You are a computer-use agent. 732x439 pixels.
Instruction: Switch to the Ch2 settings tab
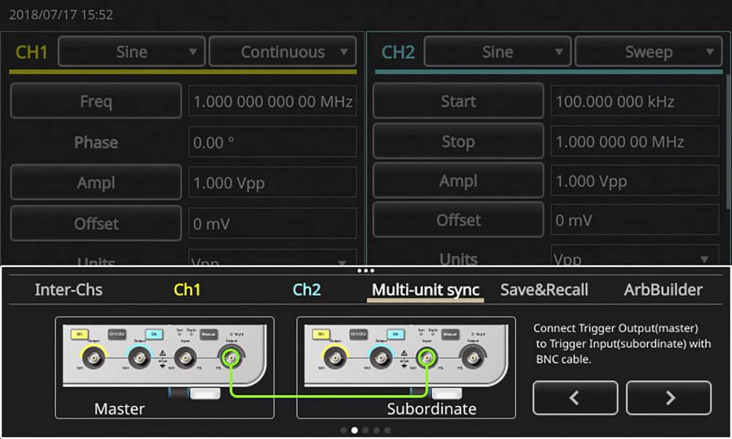(306, 290)
